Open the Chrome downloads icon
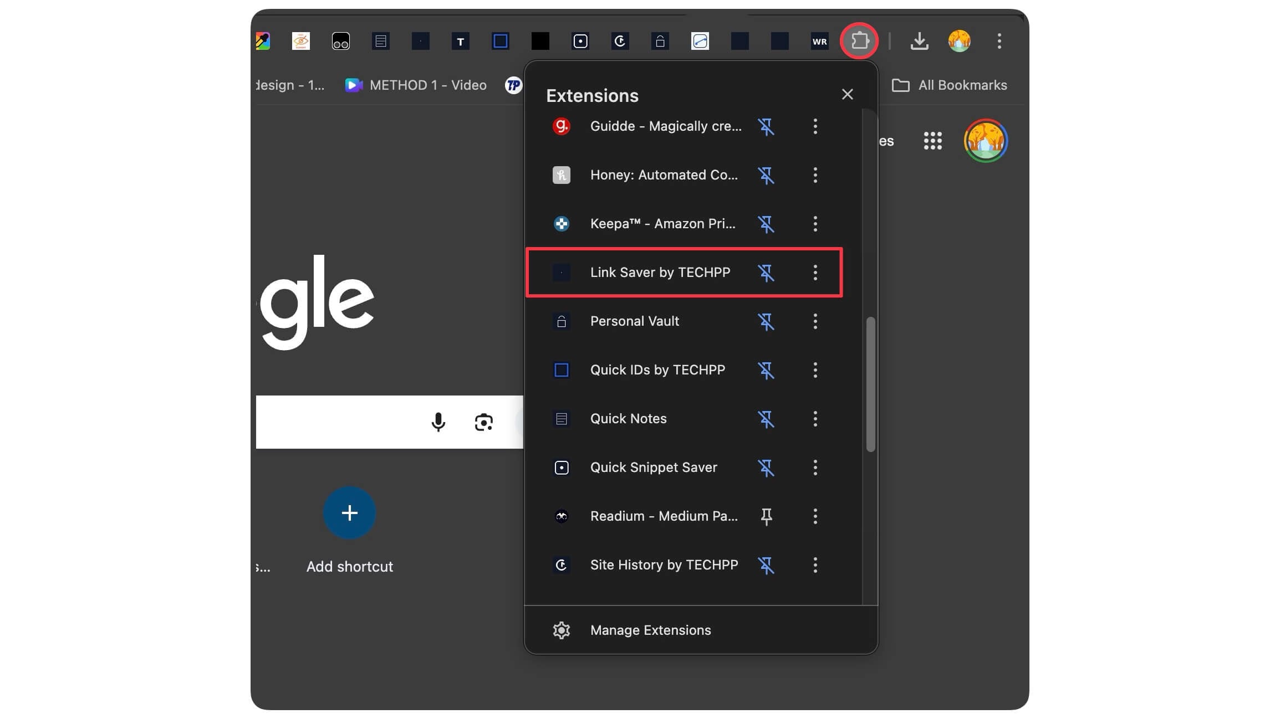Viewport: 1280px width, 719px height. 919,40
